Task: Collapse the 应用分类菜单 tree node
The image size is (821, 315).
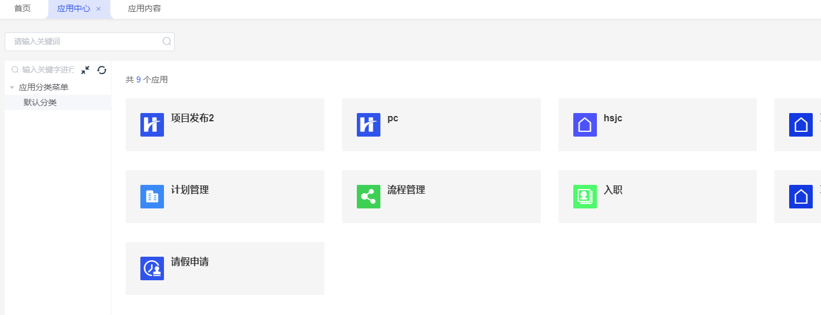Action: click(x=12, y=88)
